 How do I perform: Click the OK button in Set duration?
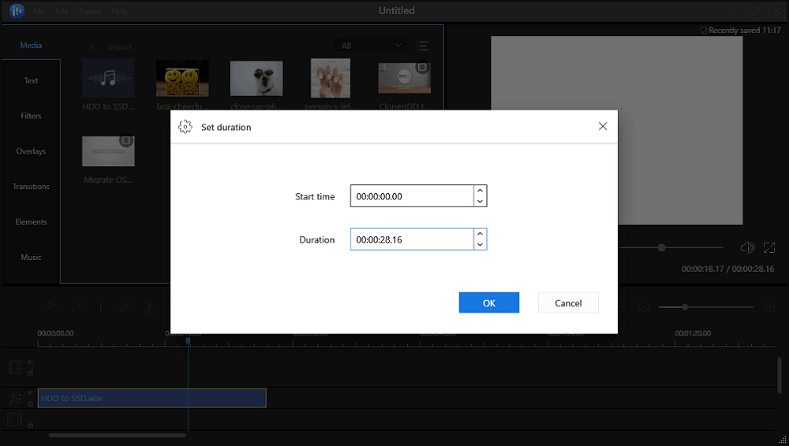[x=488, y=303]
